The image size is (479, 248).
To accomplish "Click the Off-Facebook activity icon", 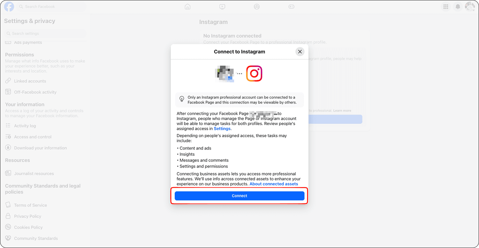I will pos(8,92).
